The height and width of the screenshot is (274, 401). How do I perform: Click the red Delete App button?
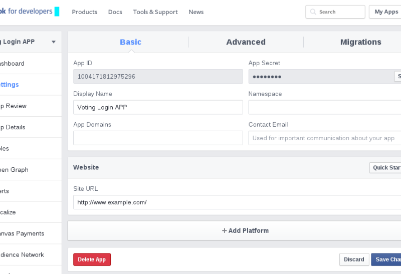click(92, 259)
